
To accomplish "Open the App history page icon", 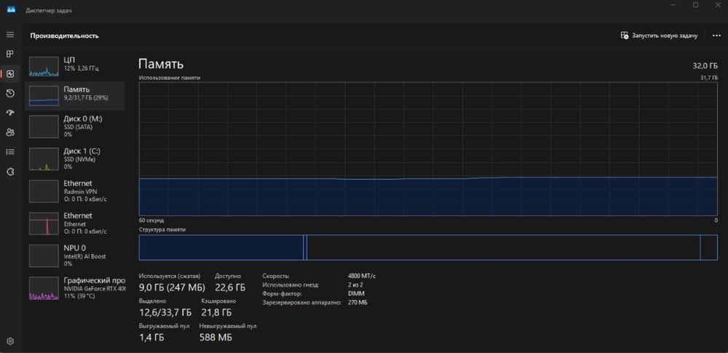I will click(10, 93).
